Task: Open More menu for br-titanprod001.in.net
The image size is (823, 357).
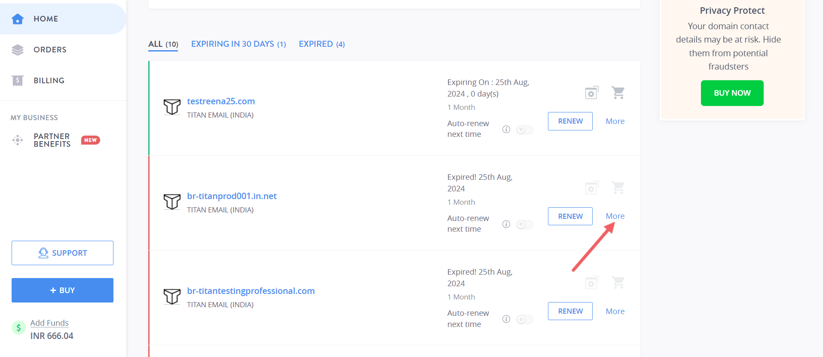Action: [615, 216]
